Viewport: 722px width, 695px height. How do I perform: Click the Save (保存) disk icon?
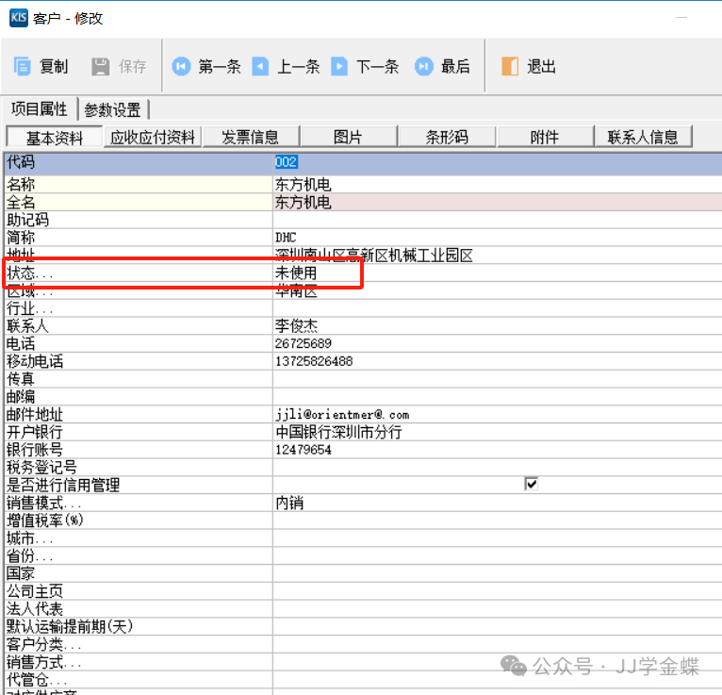(101, 66)
